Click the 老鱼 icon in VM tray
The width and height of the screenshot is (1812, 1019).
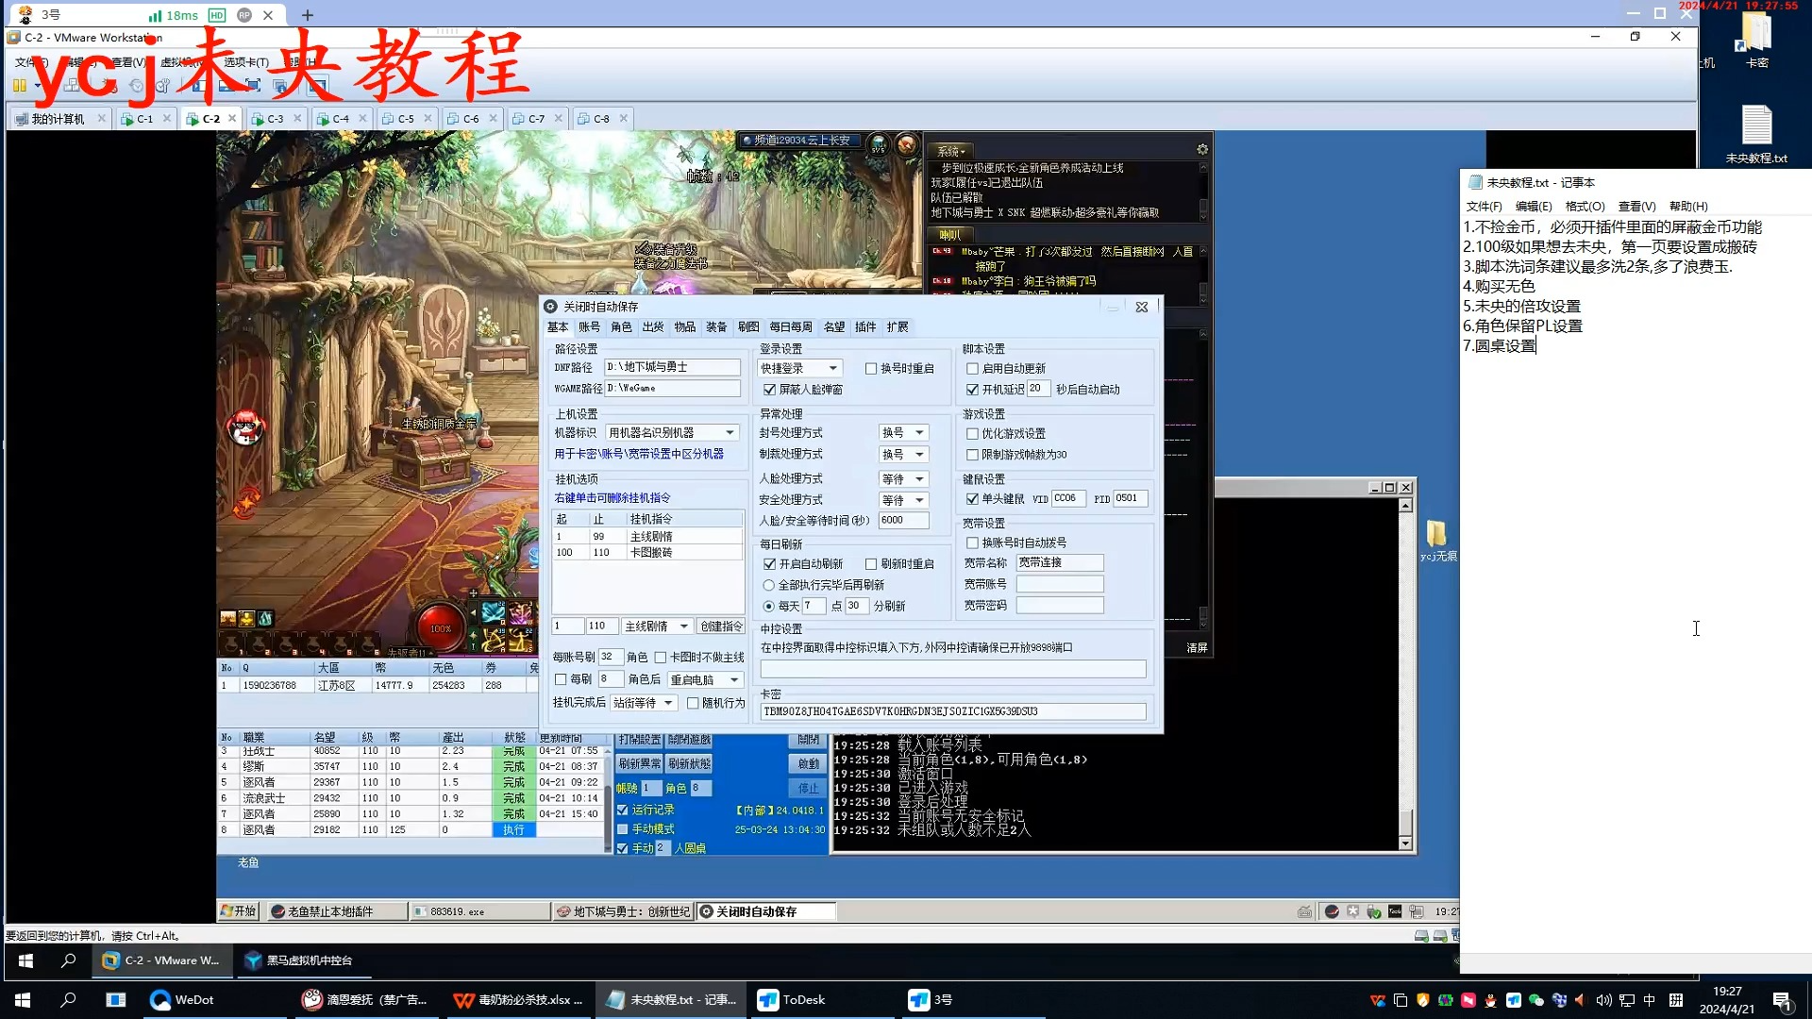click(x=1332, y=911)
